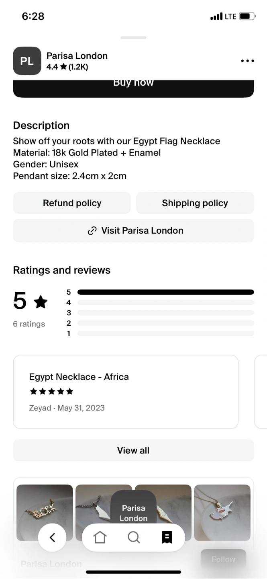
Task: Open the Shipping policy
Action: (x=195, y=203)
